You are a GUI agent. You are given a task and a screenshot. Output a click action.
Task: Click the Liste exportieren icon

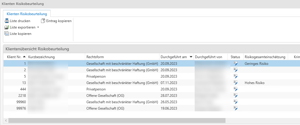pyautogui.click(x=7, y=27)
